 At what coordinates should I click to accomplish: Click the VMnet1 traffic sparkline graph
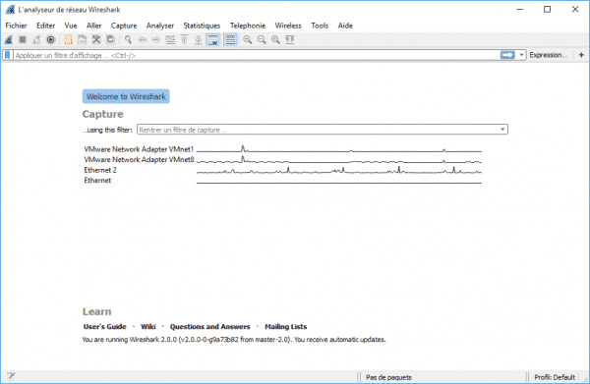pos(339,149)
